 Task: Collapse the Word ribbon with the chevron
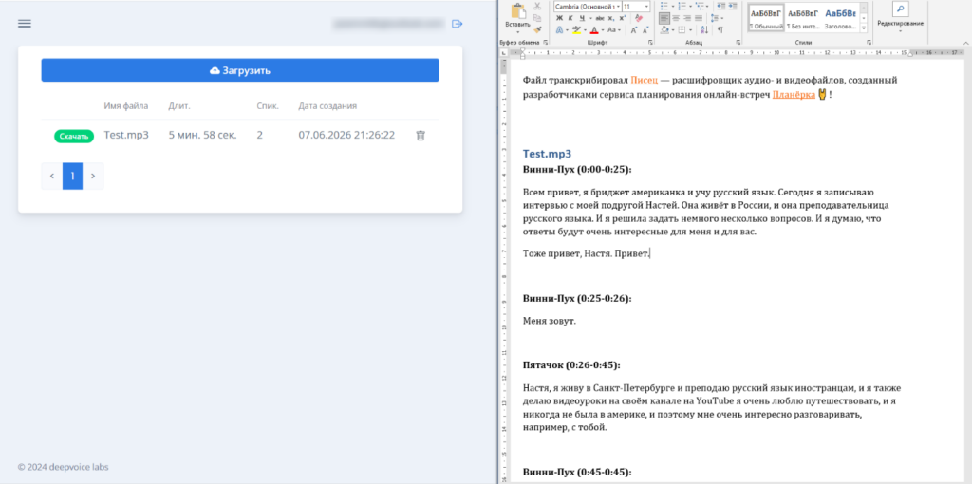point(965,43)
